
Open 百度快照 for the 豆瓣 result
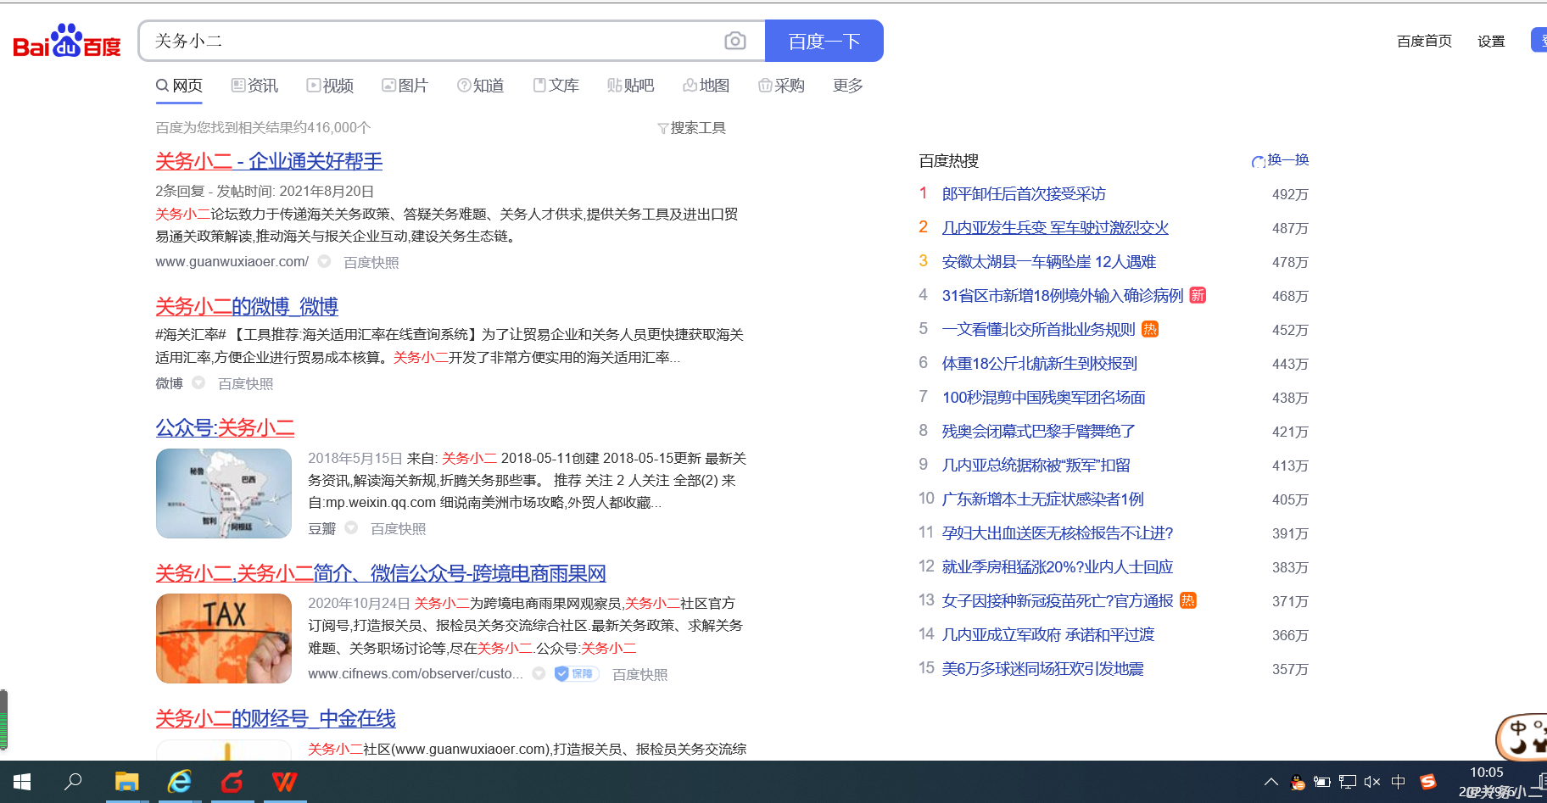pyautogui.click(x=398, y=529)
